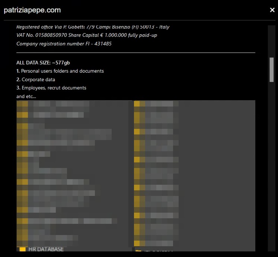Click the Registered office address line
Screen dimensions: 278x257
coord(93,27)
